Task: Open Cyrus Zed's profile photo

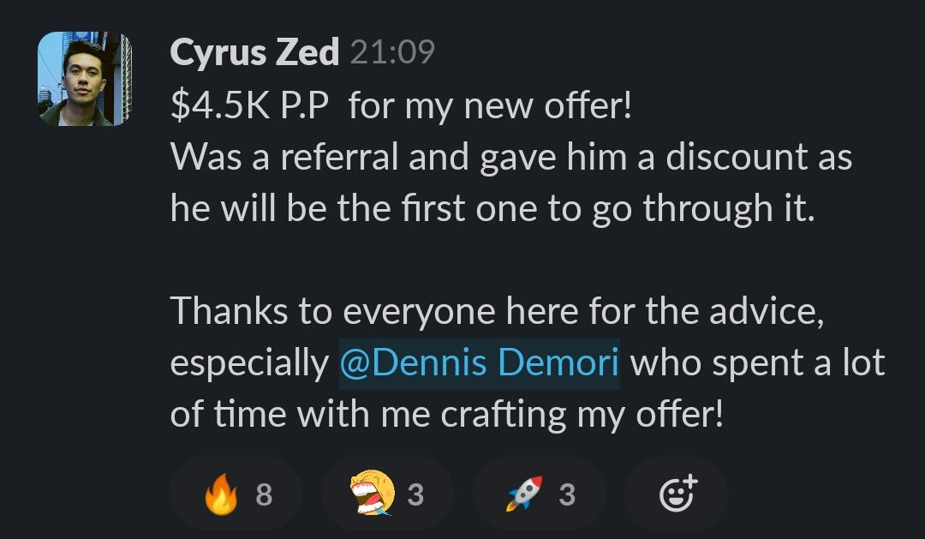Action: point(84,79)
